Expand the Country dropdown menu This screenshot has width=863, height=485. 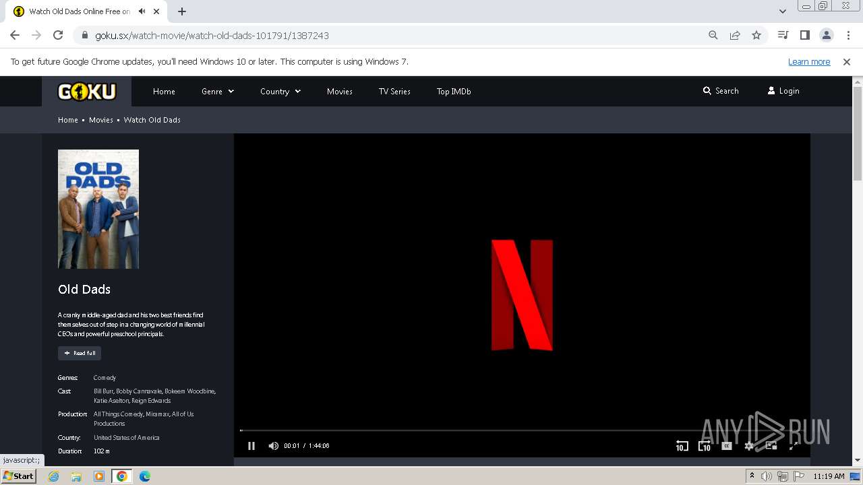tap(280, 92)
